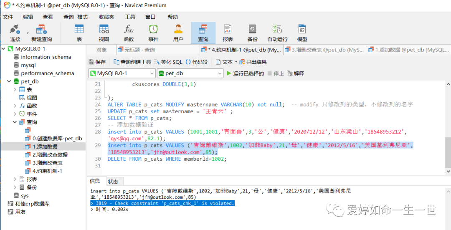Open the 收藏夹 menu
Image resolution: width=451 pixels, height=230 pixels.
(106, 17)
